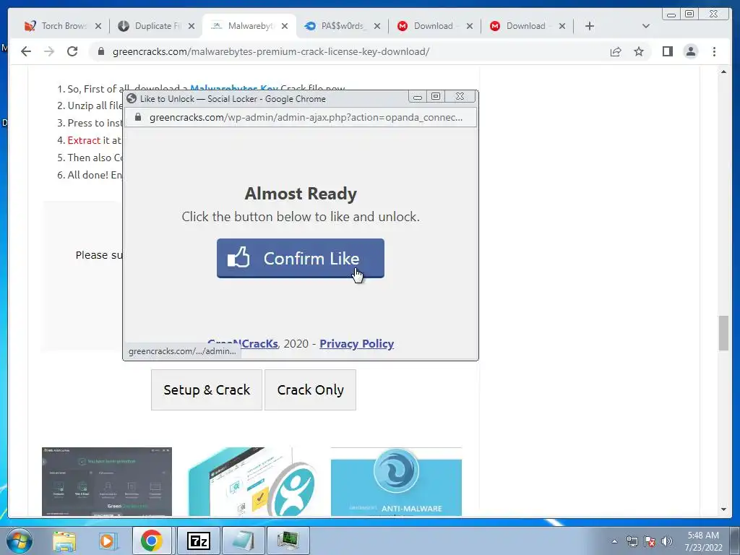The image size is (740, 555).
Task: Share this page icon
Action: point(616,51)
